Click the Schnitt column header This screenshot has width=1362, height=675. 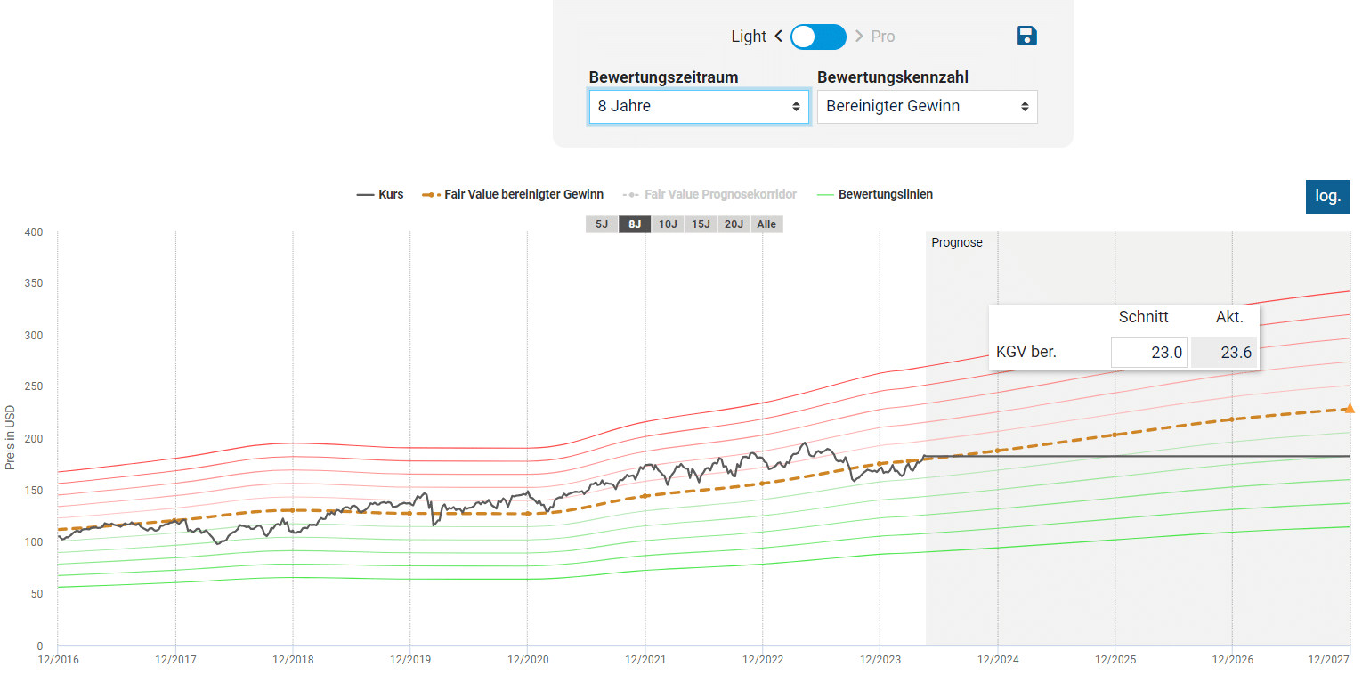[1144, 317]
